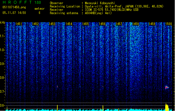Click the date stamp 05.11.07 14:50
Image resolution: width=175 pixels, height=111 pixels.
tap(14, 13)
